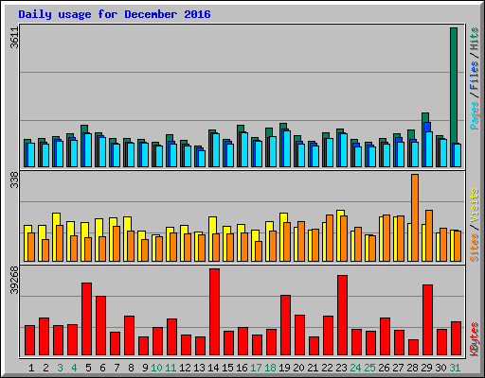Click day label 21 on the x-axis
Screen dimensions: 485x378
[x=313, y=368]
